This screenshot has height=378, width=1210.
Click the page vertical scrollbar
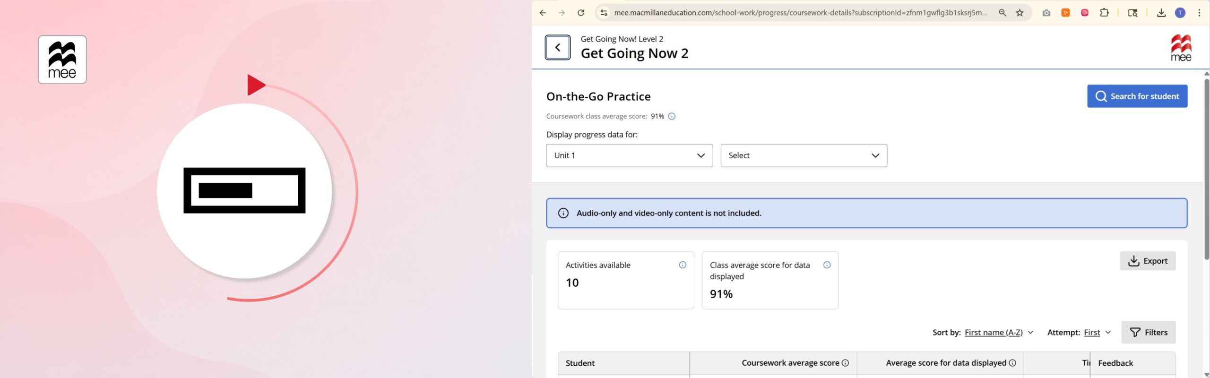pyautogui.click(x=1206, y=169)
